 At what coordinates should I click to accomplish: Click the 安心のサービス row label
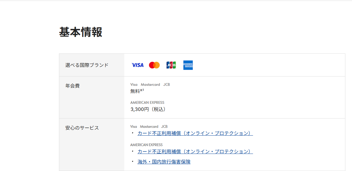(x=82, y=128)
